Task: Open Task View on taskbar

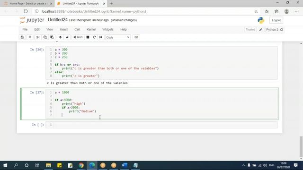Action: [37, 165]
